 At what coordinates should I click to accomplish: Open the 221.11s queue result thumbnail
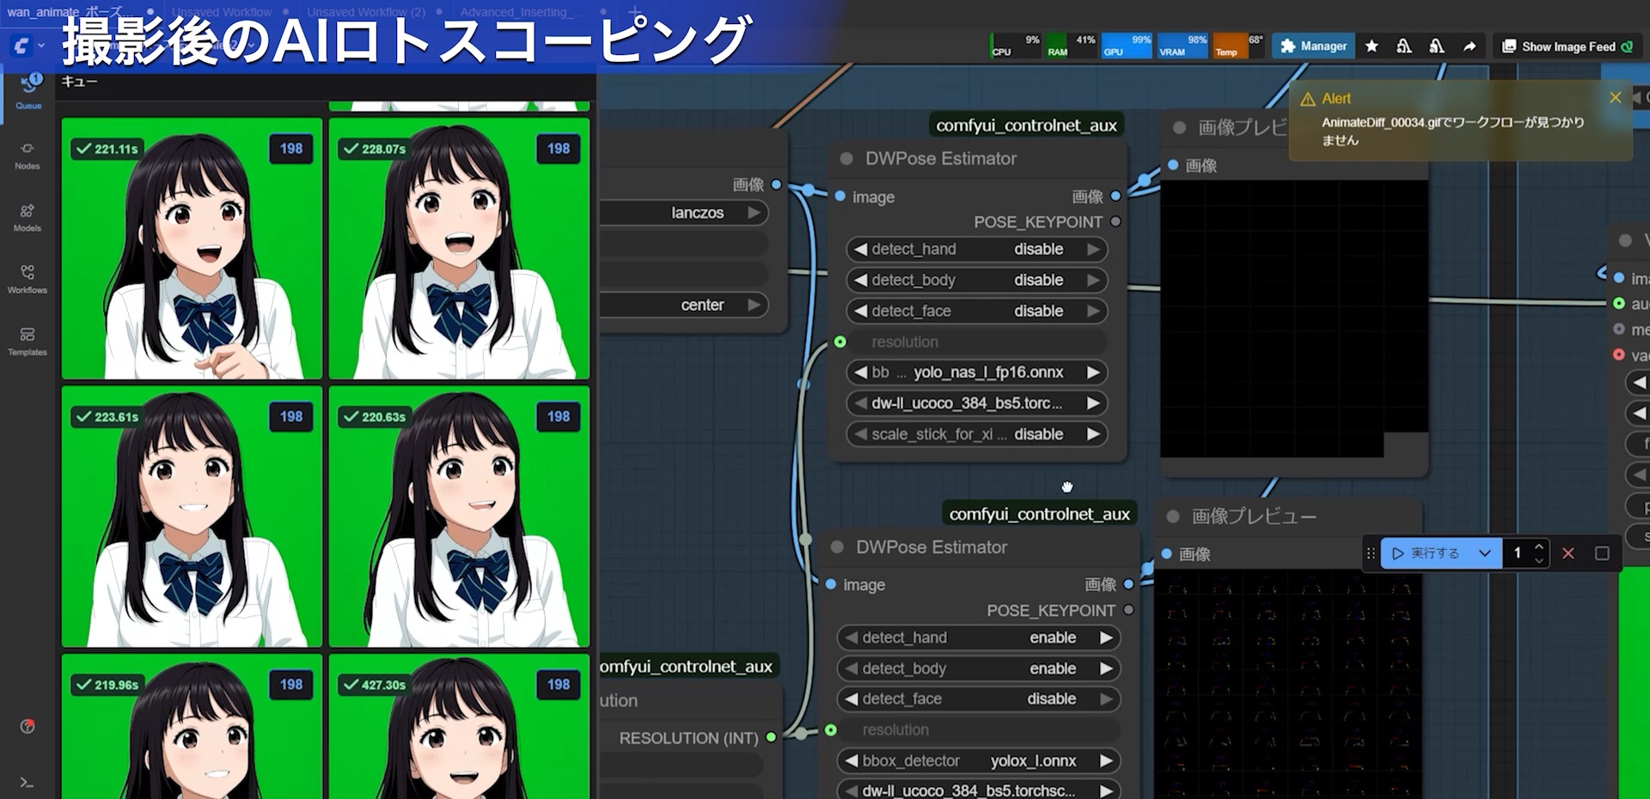click(x=192, y=249)
